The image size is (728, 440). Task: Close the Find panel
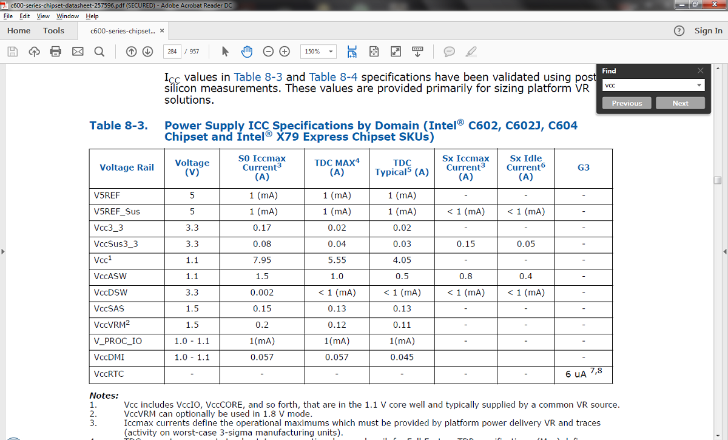(701, 71)
